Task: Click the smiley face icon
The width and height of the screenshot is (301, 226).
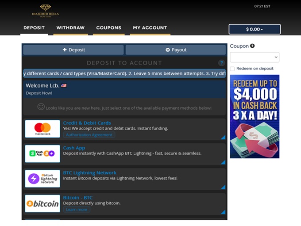Action: click(x=41, y=107)
